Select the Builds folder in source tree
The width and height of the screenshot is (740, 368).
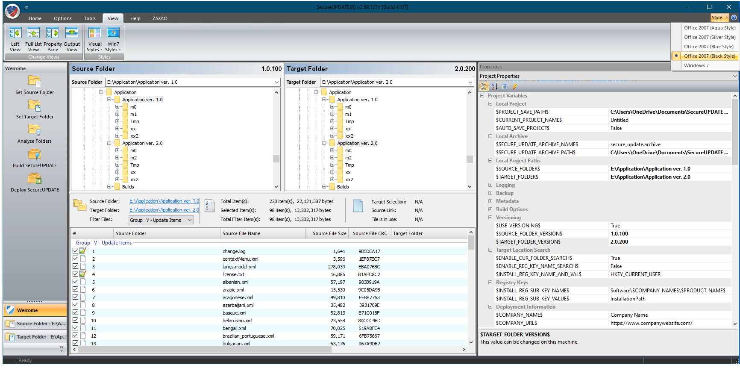pos(128,187)
